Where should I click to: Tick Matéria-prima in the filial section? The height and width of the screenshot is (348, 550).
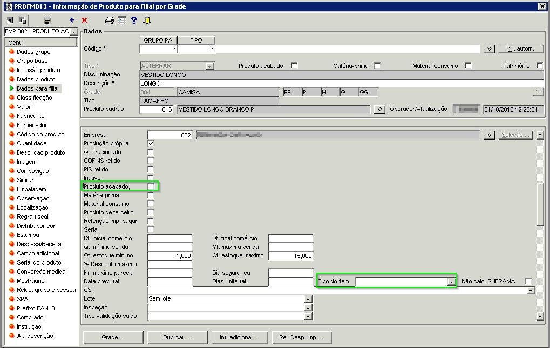151,195
